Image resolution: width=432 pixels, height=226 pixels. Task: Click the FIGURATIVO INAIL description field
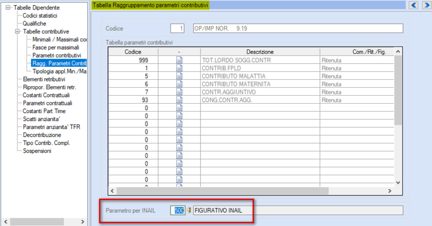click(298, 210)
